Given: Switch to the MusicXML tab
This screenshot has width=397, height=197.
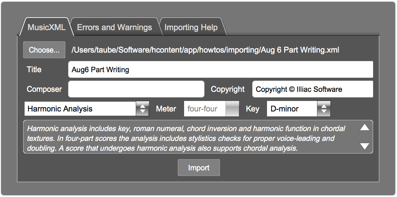Looking at the screenshot, I should click(x=46, y=27).
